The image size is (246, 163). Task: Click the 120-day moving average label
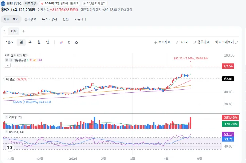coord(39,60)
